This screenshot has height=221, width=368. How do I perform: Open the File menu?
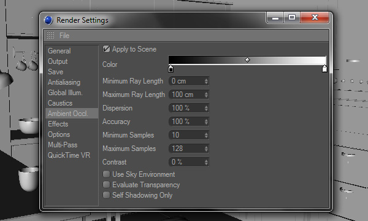pyautogui.click(x=64, y=36)
